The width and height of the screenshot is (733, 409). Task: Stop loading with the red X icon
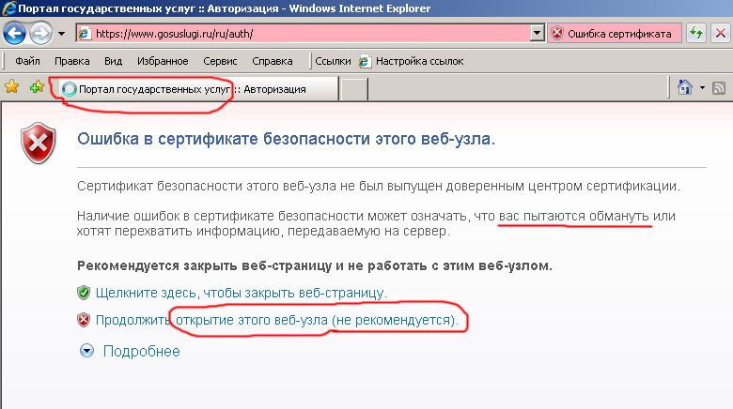720,34
